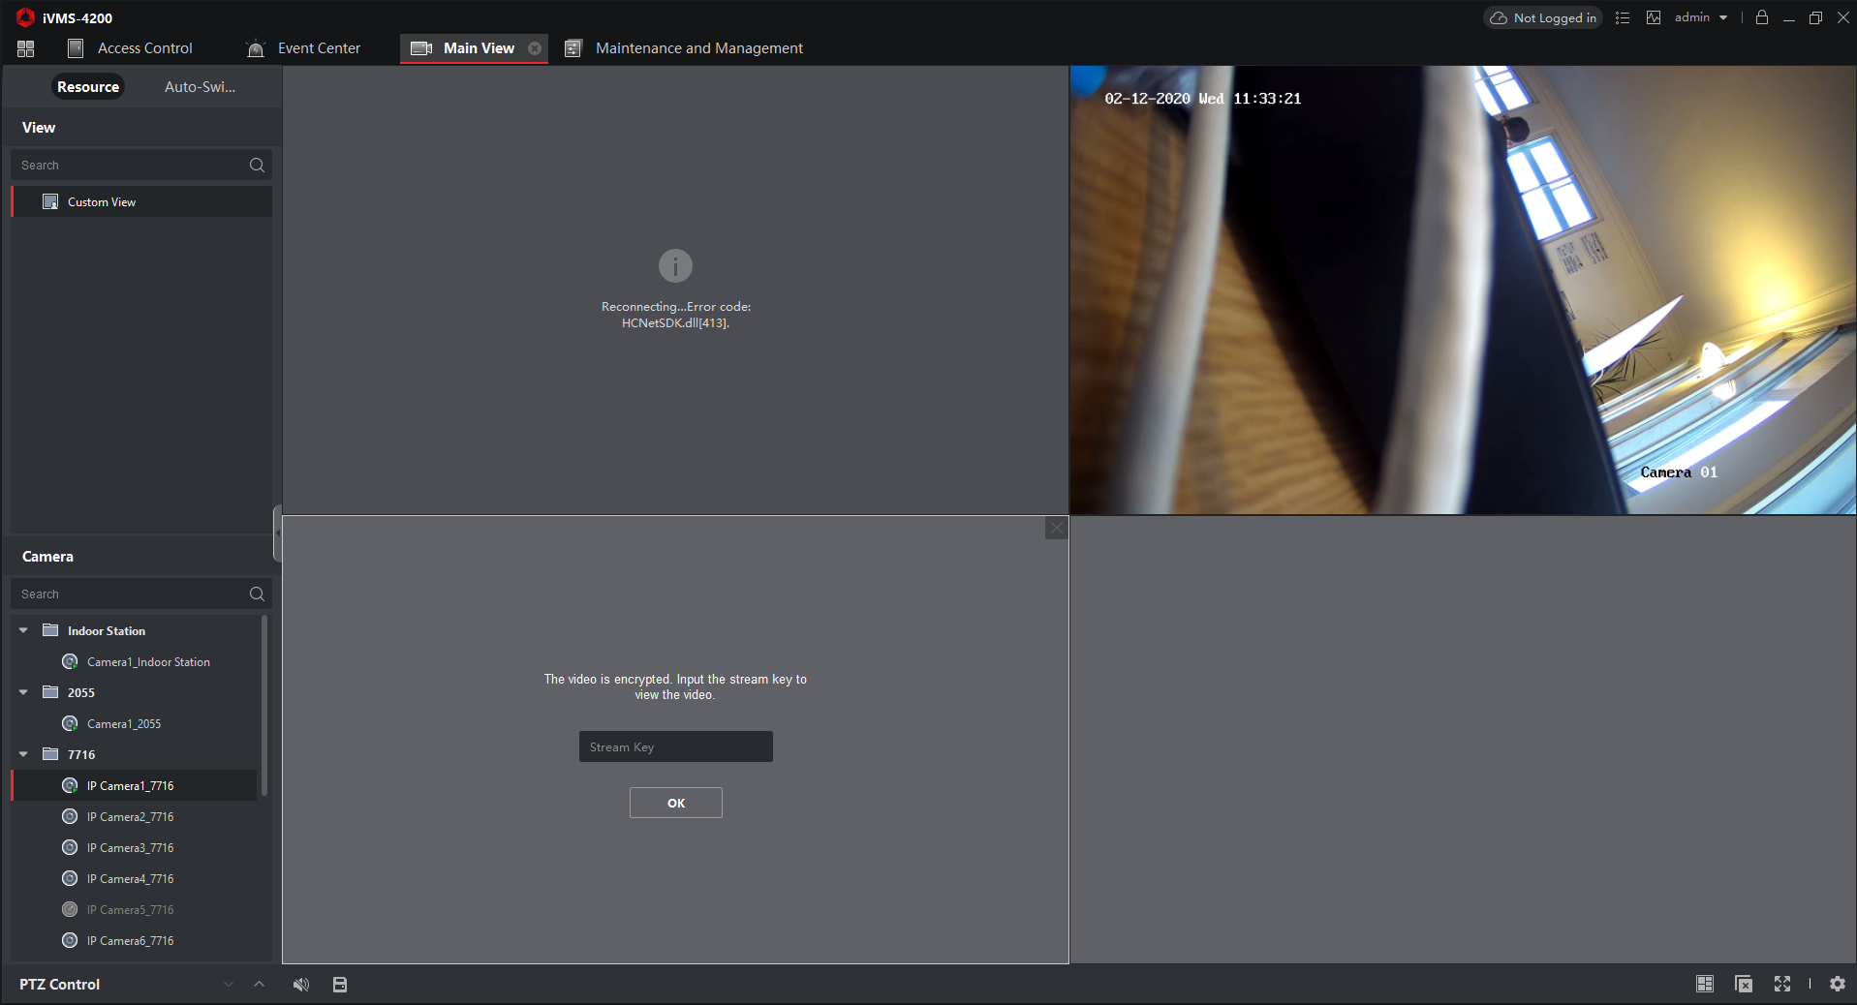The image size is (1857, 1005).
Task: Open the task list icon in the title bar
Action: [1623, 18]
